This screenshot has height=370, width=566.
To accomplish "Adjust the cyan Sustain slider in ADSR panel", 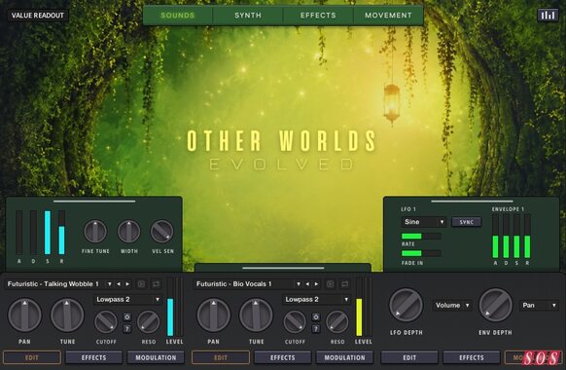I will [x=48, y=233].
